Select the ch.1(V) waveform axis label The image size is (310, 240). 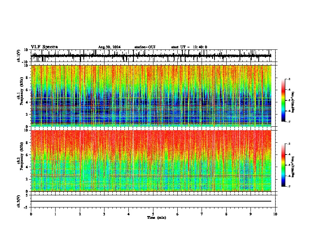pyautogui.click(x=19, y=56)
